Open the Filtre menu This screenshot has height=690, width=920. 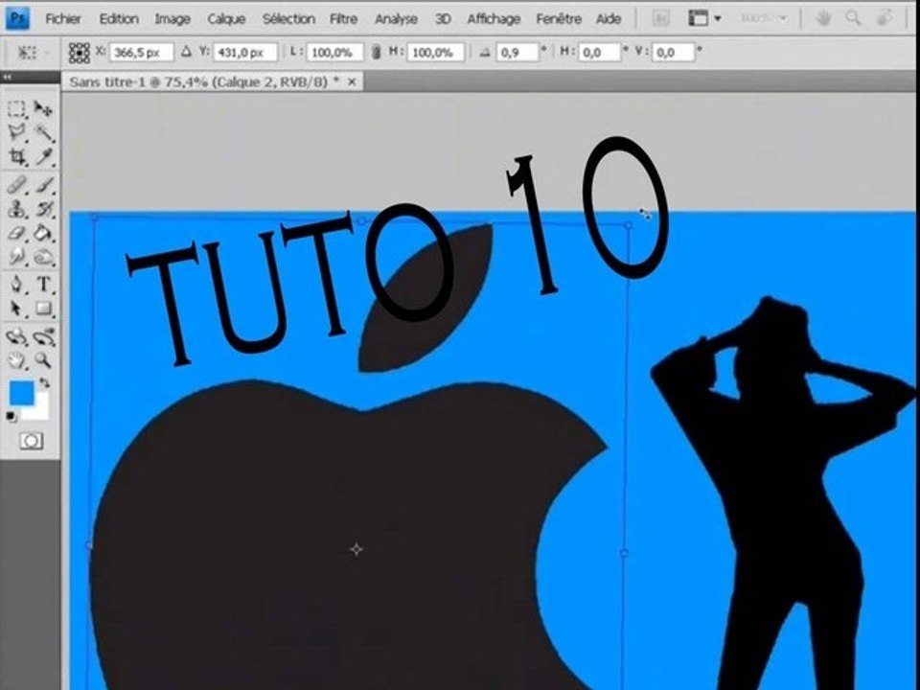pyautogui.click(x=343, y=19)
